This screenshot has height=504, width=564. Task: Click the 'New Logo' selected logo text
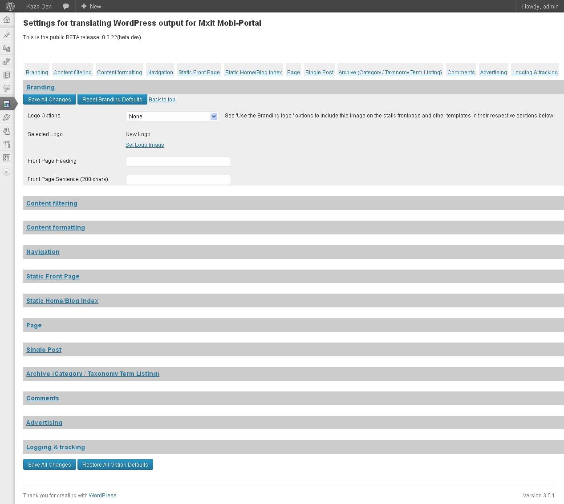pos(138,134)
